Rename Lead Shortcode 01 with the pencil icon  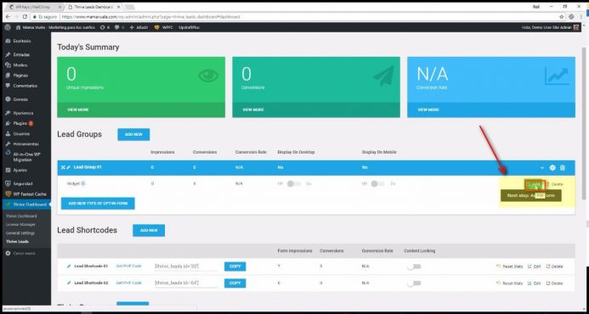[x=69, y=266]
